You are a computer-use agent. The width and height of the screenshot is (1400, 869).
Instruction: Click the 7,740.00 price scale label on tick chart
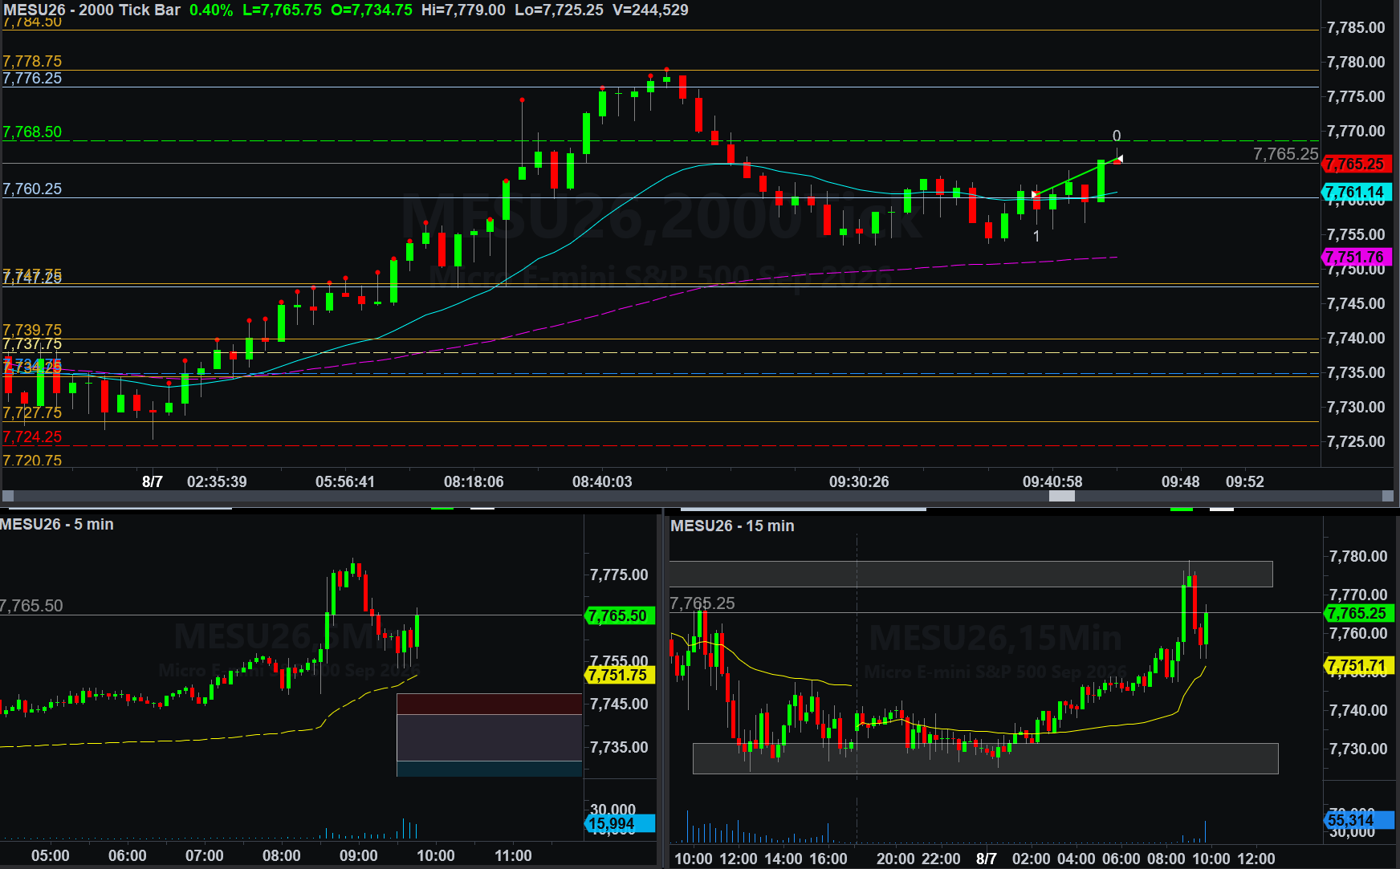coord(1356,339)
